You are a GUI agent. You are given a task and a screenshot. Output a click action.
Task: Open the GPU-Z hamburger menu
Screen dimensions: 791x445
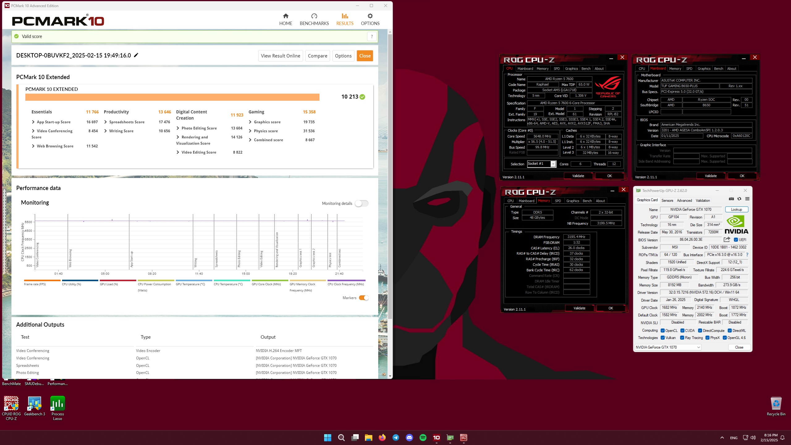[747, 199]
